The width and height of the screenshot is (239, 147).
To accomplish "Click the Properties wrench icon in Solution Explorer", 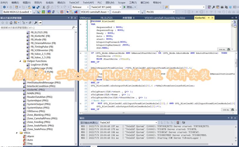I will click(x=35, y=23).
